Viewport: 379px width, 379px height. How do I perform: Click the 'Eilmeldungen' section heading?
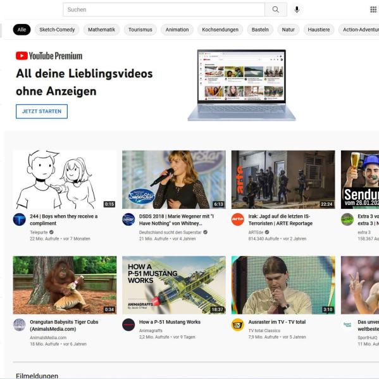click(37, 376)
